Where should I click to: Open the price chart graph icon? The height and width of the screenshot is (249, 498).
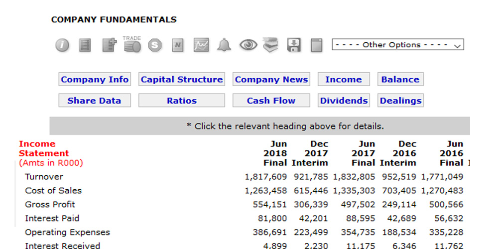click(x=201, y=45)
